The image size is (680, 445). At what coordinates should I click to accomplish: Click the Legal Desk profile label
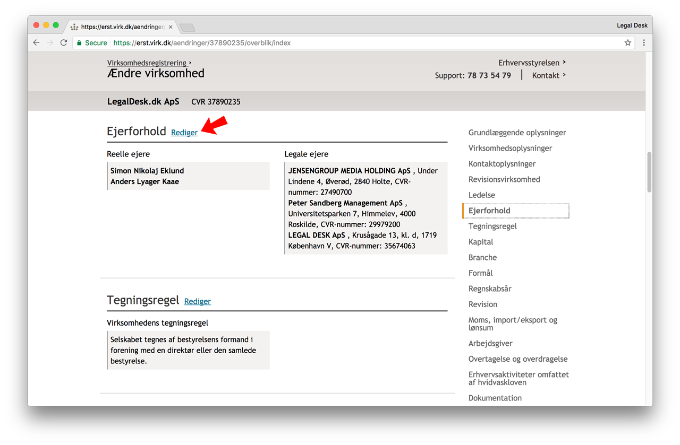[632, 25]
